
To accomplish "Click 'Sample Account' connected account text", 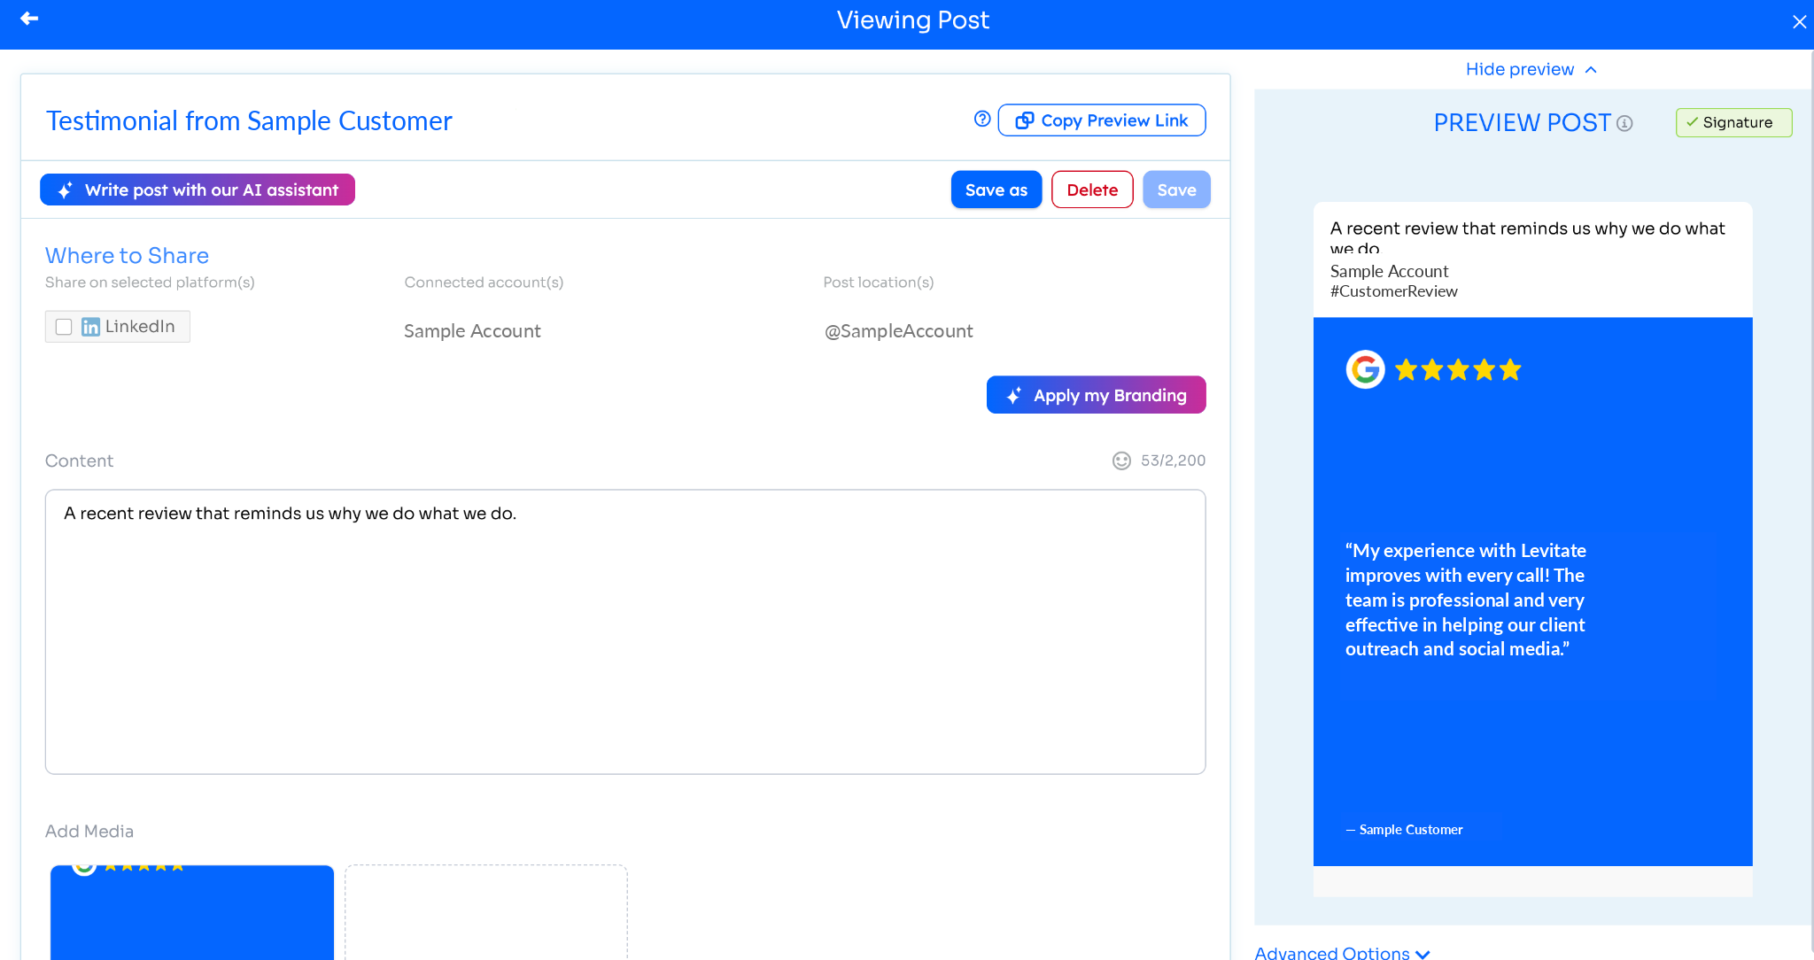I will pos(472,331).
